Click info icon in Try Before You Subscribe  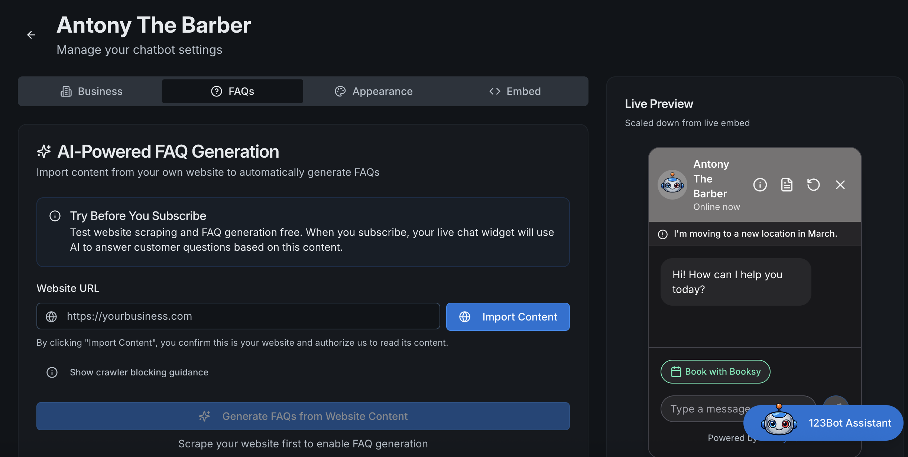click(x=55, y=216)
